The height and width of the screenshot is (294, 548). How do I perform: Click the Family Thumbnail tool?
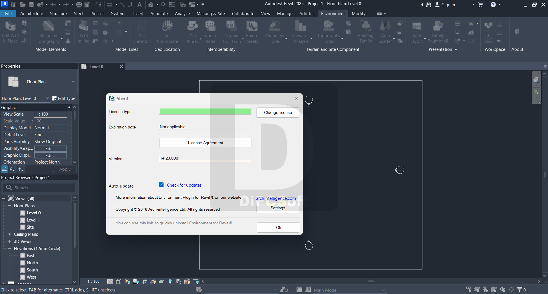coord(438,32)
